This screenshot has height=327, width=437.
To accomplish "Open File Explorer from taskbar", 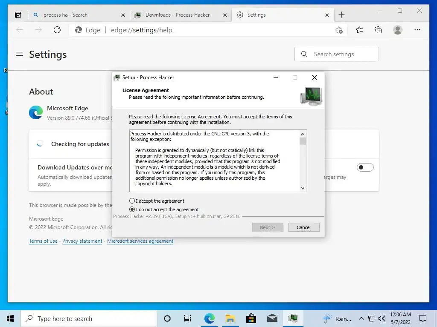I will [230, 318].
